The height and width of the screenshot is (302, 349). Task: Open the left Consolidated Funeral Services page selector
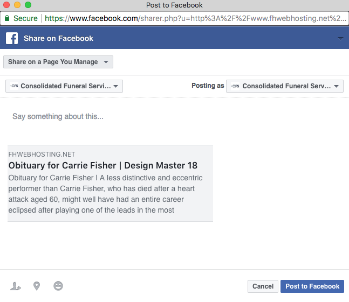coord(64,86)
